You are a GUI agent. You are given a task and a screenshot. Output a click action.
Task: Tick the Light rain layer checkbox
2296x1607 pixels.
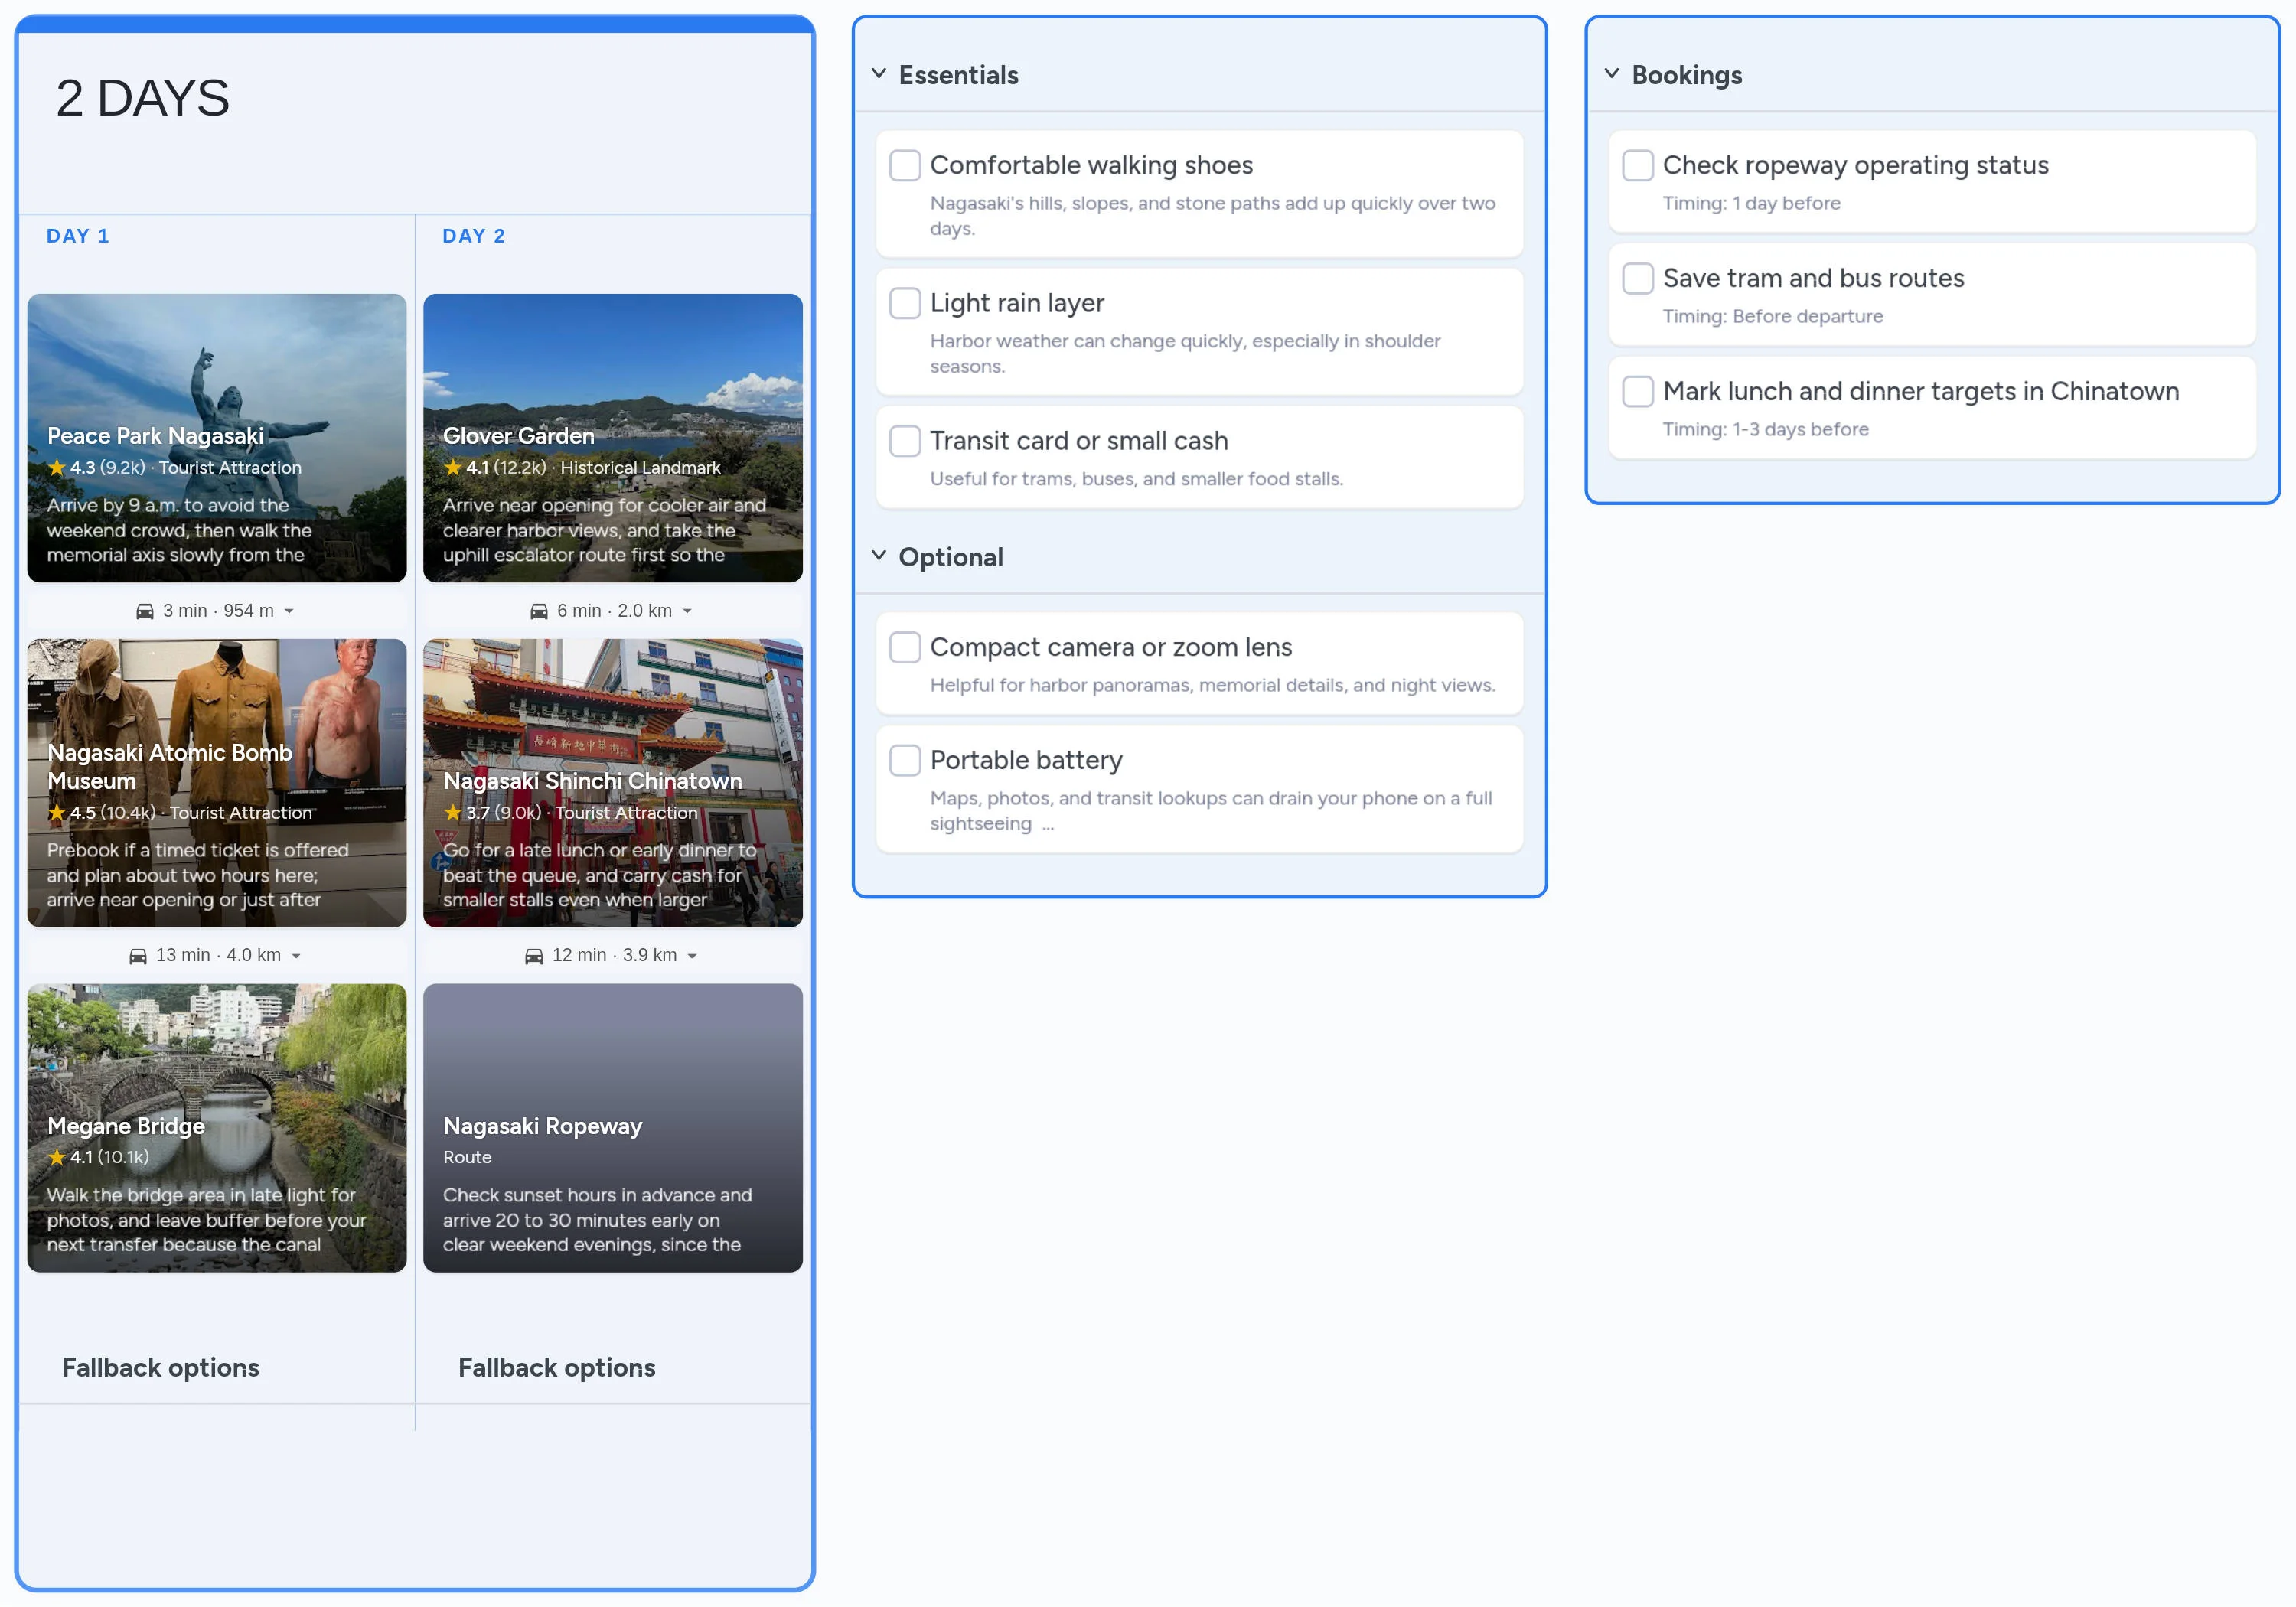(905, 303)
